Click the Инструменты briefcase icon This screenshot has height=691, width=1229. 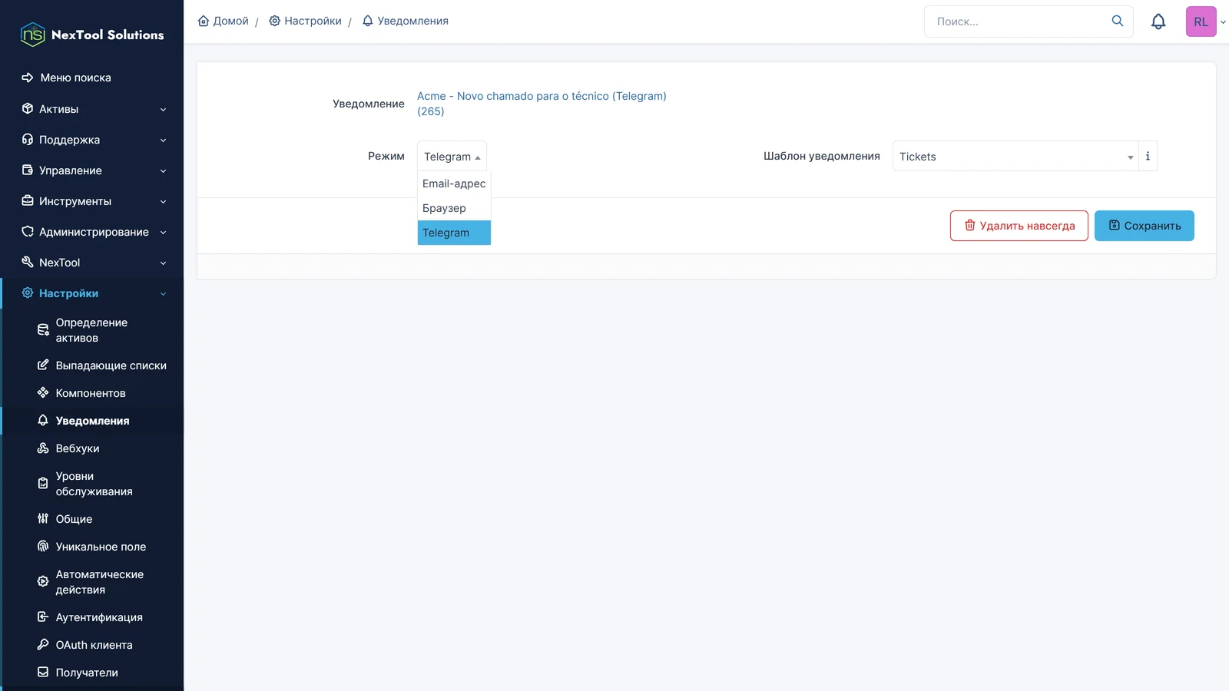[x=28, y=200]
